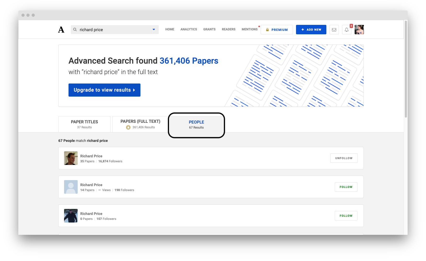This screenshot has height=261, width=426.
Task: Switch to the Papers (Full Text) tab
Action: pyautogui.click(x=140, y=124)
